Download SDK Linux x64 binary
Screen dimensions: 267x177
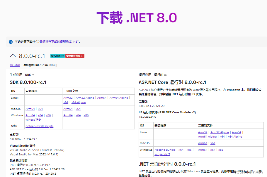pyautogui.click(x=66, y=102)
